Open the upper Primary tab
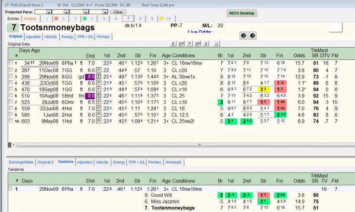 click(103, 37)
